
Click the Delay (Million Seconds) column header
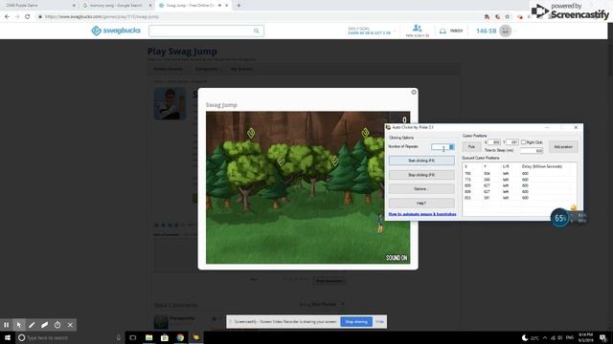(542, 166)
